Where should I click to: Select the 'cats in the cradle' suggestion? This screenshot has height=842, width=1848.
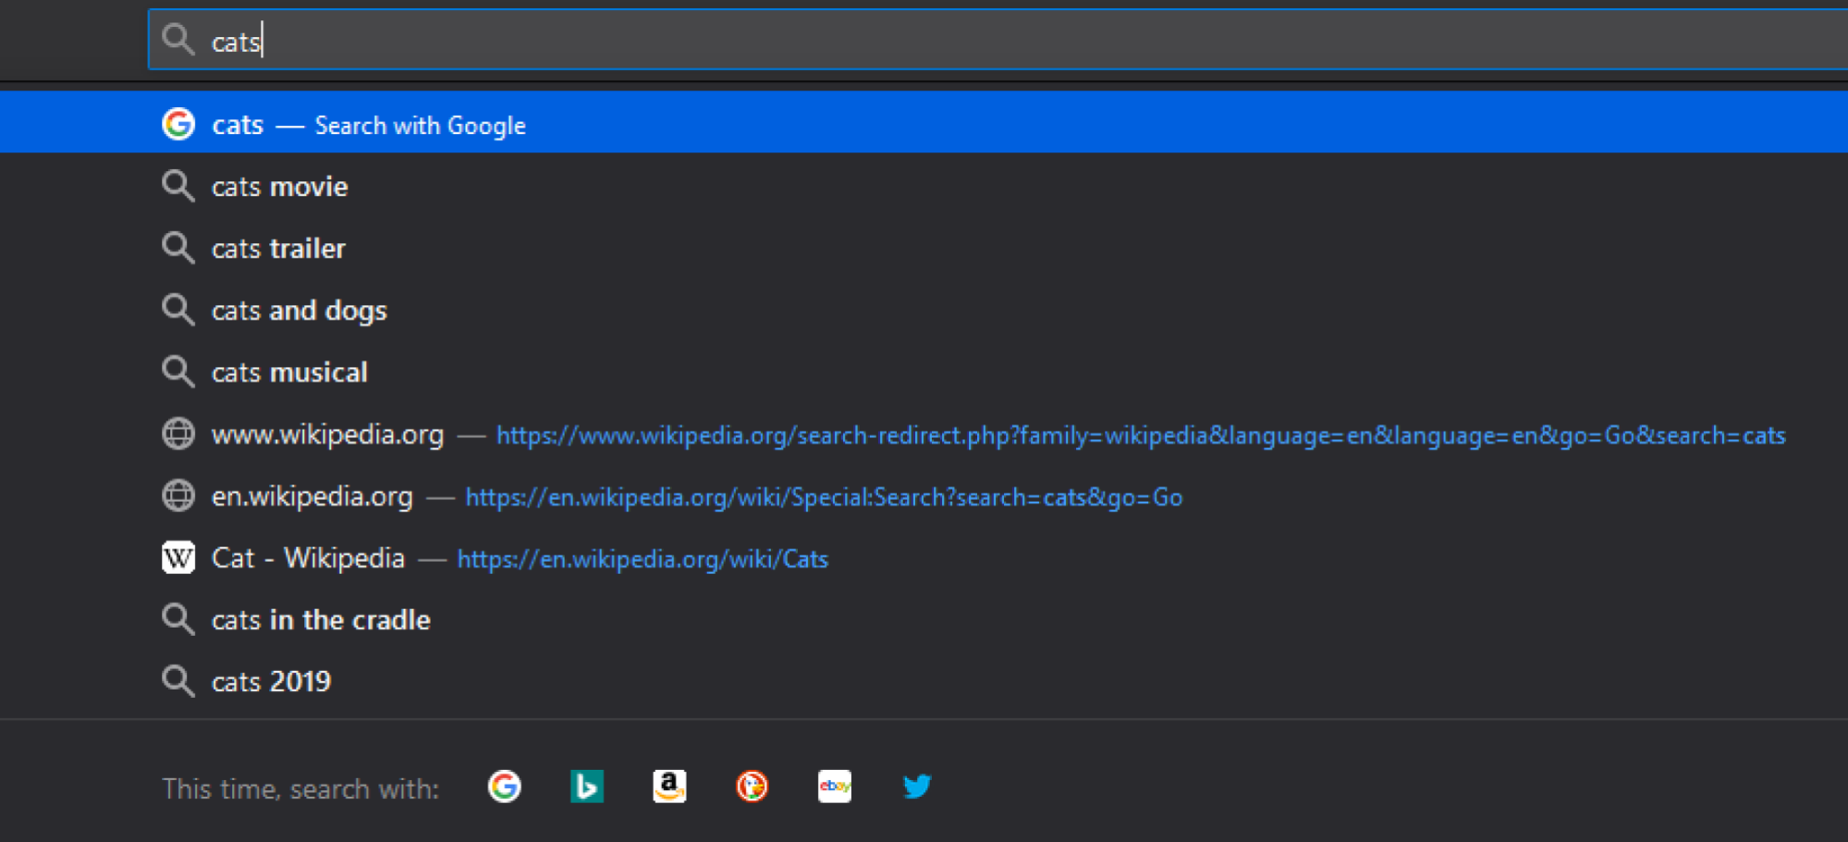click(x=924, y=619)
